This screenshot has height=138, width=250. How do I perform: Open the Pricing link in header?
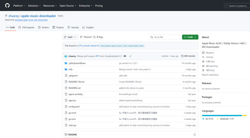tap(99, 6)
